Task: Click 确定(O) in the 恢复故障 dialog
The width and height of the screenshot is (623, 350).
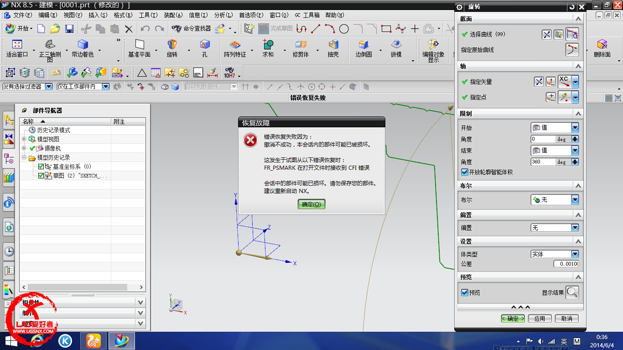Action: (x=311, y=204)
